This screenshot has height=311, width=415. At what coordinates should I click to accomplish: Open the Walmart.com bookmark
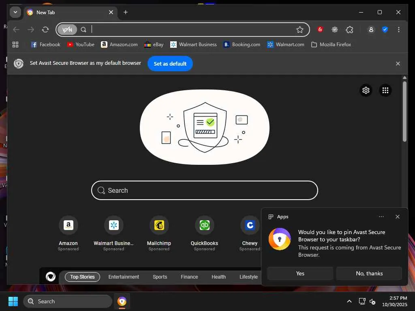(x=286, y=45)
